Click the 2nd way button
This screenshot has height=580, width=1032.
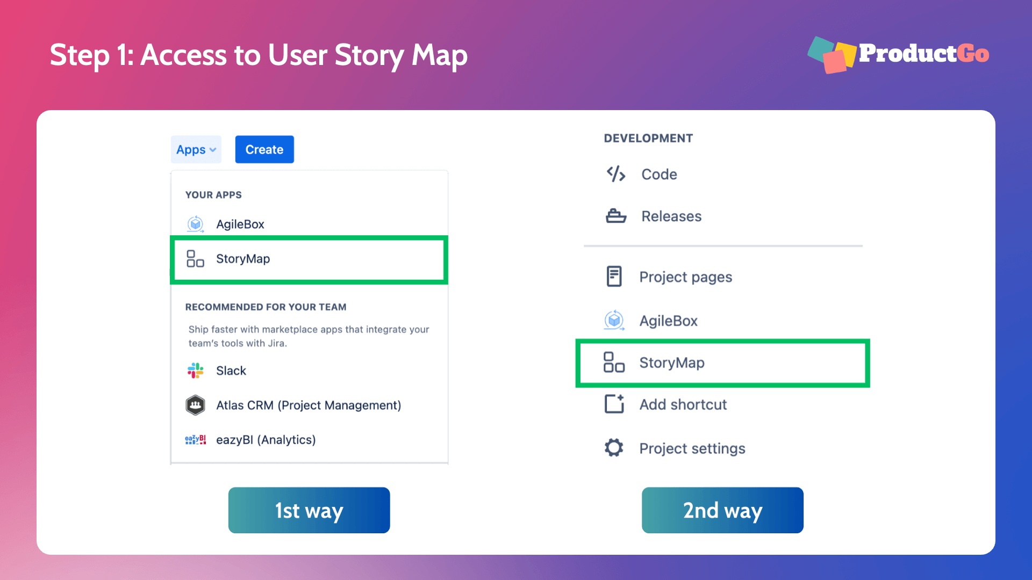tap(722, 510)
